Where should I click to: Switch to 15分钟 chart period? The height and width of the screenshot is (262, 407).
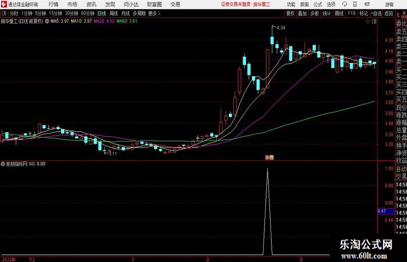tap(56, 13)
